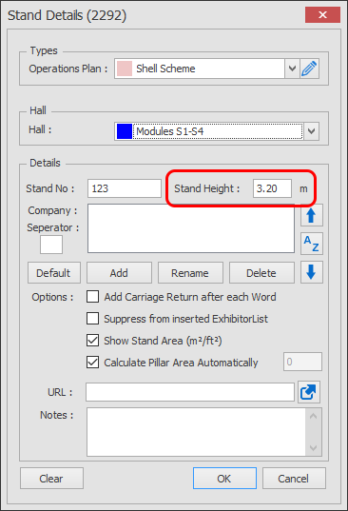
Task: Tick Suppress from inserted ExhibitorList
Action: tap(93, 319)
